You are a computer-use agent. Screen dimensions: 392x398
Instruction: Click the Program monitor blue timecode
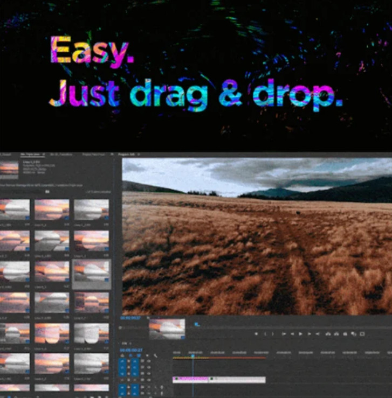point(130,318)
